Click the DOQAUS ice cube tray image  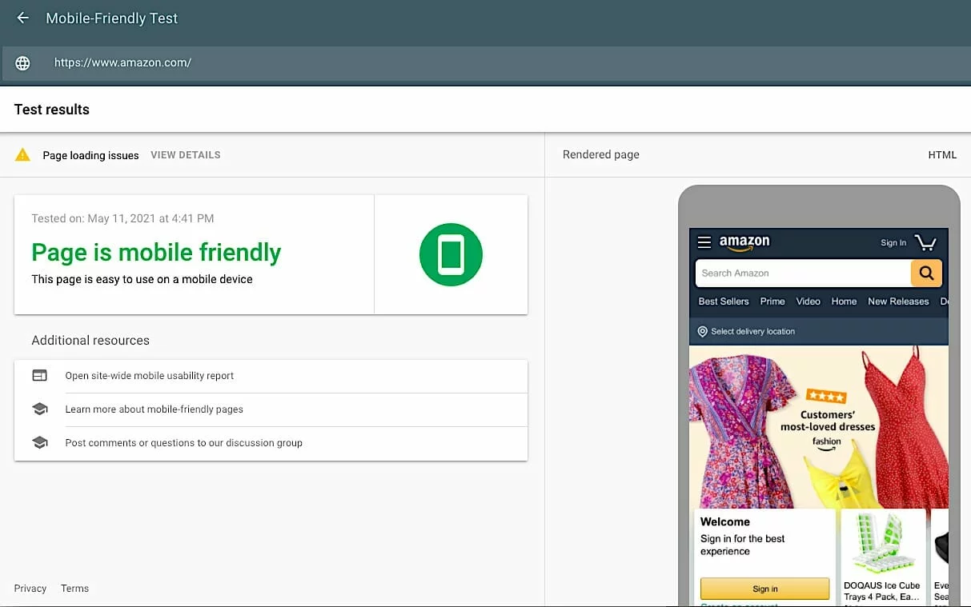click(x=883, y=544)
